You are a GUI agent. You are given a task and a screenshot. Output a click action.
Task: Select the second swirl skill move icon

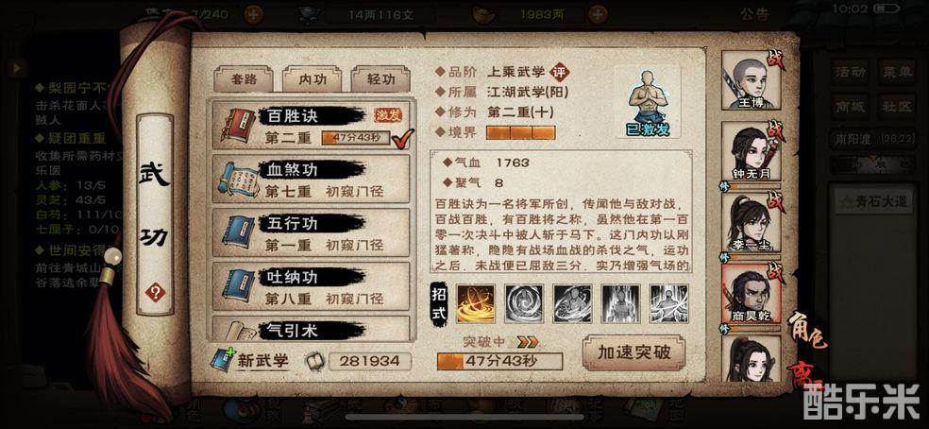tap(524, 304)
